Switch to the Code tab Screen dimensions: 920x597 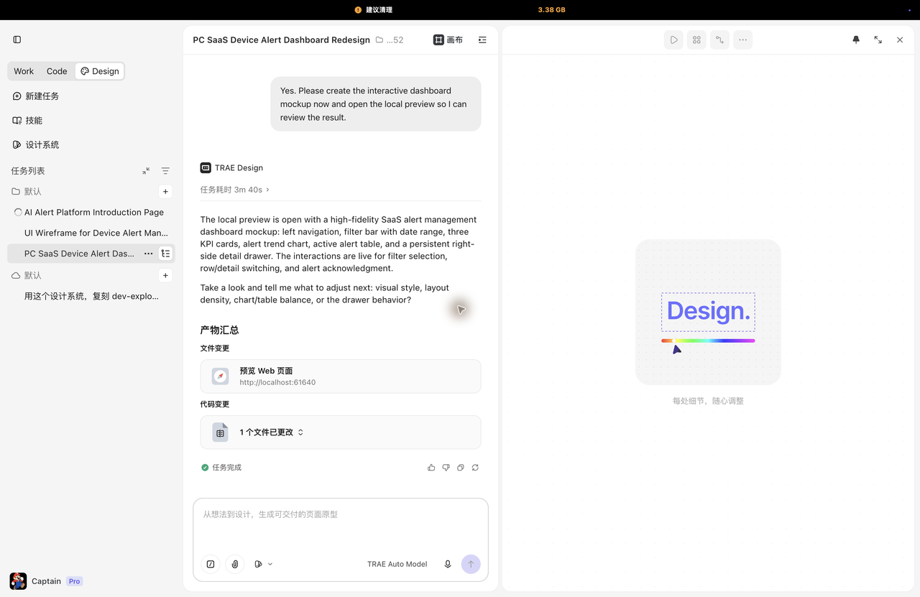(x=57, y=71)
